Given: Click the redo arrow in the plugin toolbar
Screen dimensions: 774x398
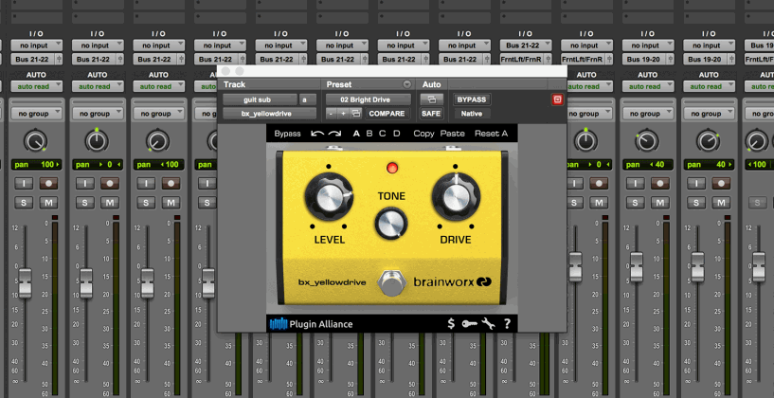Looking at the screenshot, I should 334,134.
